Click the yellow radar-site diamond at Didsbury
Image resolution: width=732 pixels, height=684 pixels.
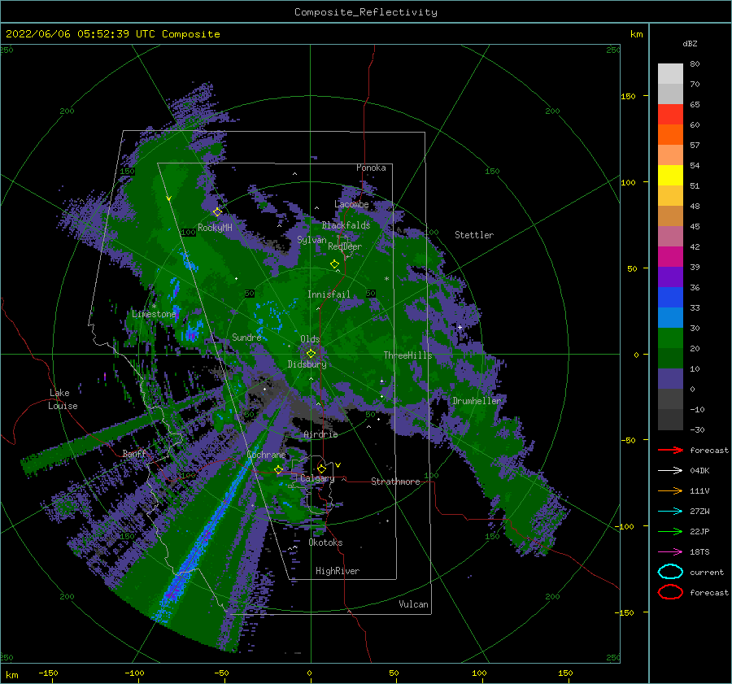pos(311,354)
